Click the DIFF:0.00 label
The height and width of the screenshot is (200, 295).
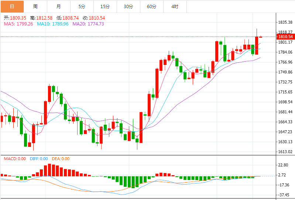pyautogui.click(x=39, y=159)
